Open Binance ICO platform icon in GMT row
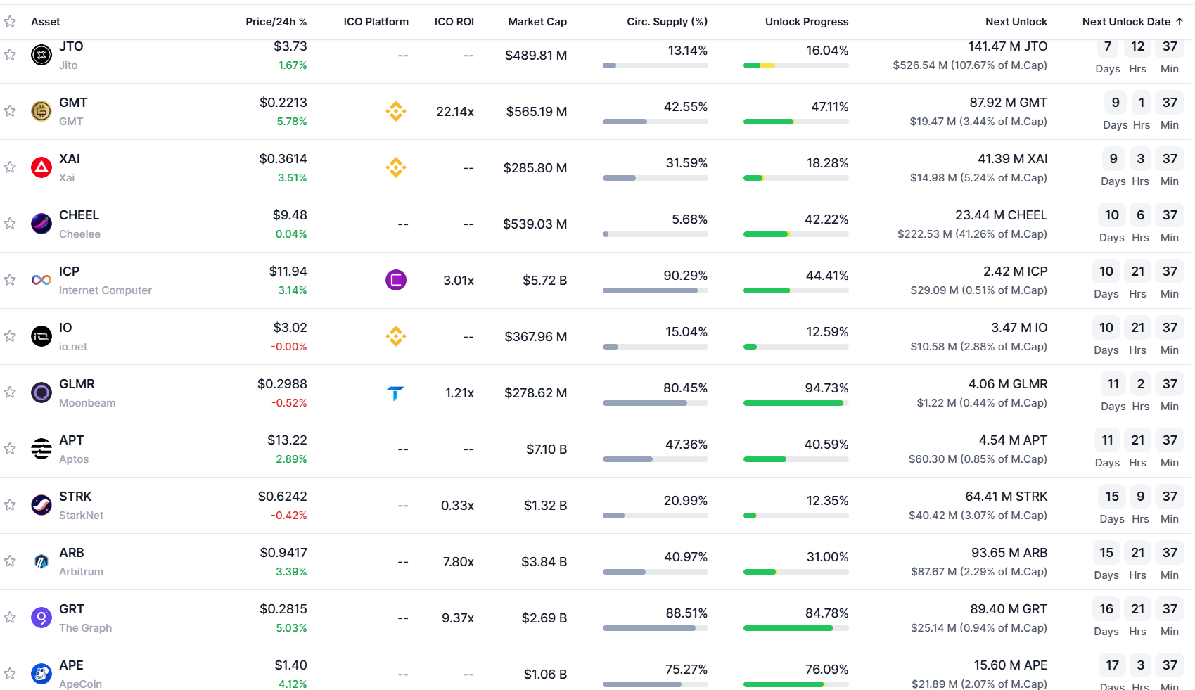Viewport: 1195px width, 690px height. (396, 111)
